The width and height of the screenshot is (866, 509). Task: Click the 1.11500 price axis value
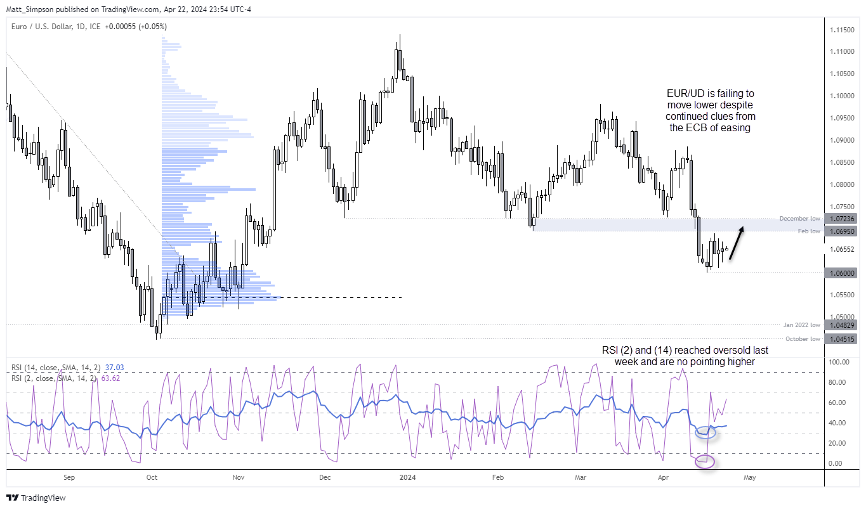[x=841, y=30]
